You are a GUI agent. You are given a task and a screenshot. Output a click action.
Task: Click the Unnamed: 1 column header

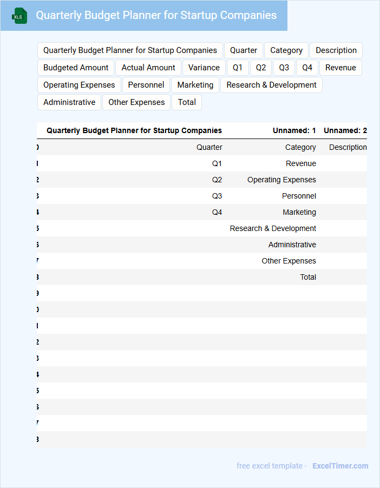point(294,130)
